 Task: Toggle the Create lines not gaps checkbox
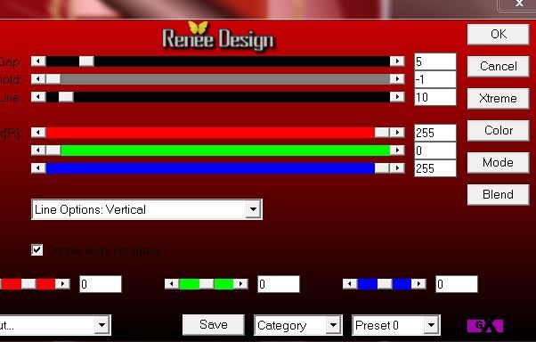tap(37, 250)
